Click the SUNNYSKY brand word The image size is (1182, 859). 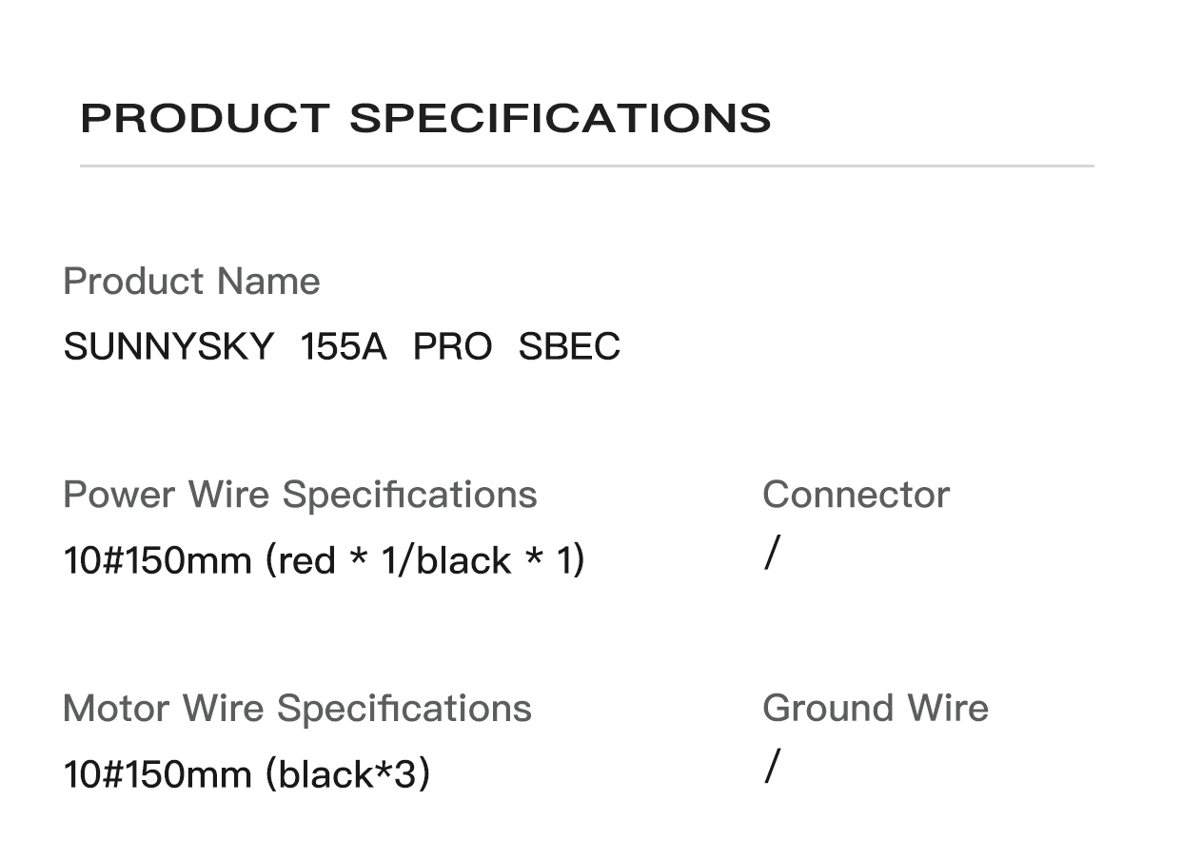168,347
